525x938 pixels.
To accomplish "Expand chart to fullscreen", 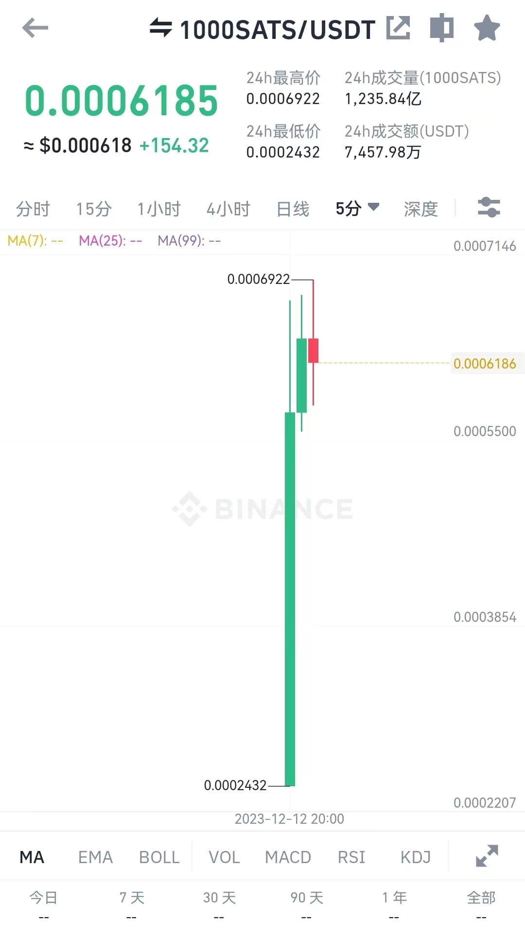I will tap(487, 856).
